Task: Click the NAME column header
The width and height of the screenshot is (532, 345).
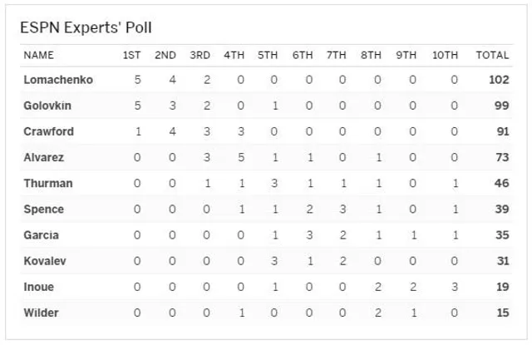Action: 39,56
